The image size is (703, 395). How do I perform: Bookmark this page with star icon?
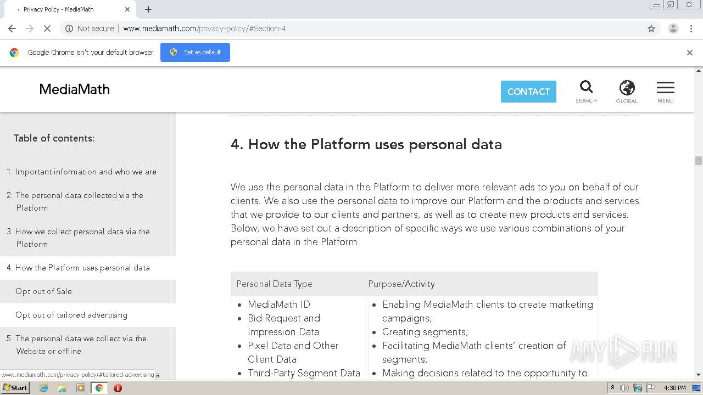click(651, 29)
